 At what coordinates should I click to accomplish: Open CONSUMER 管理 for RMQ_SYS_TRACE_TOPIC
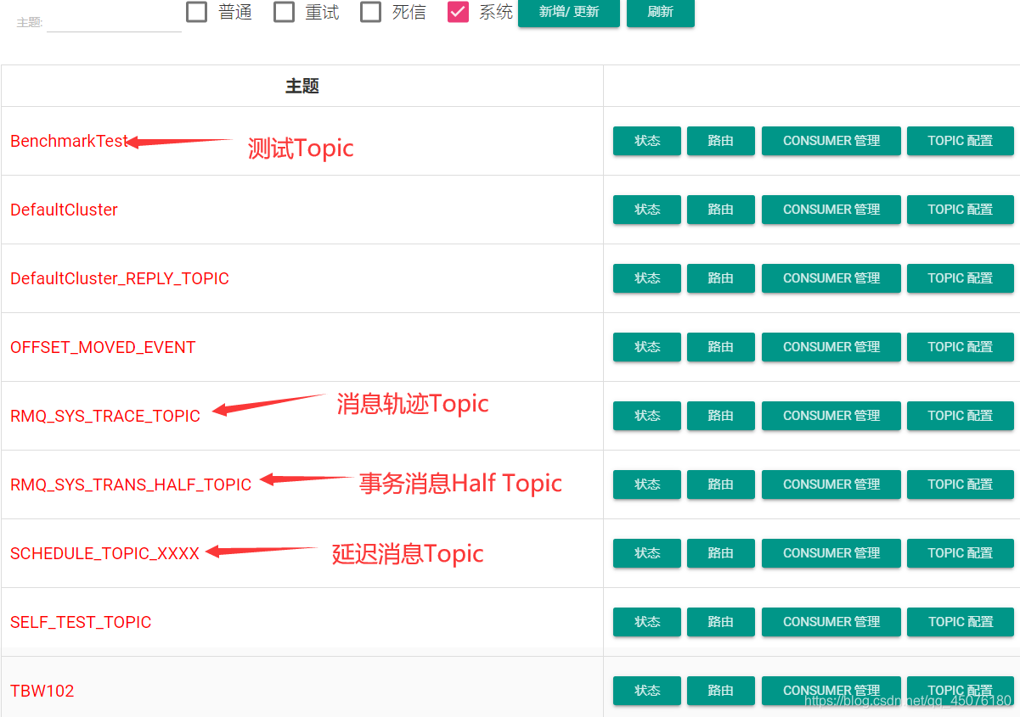pos(831,416)
